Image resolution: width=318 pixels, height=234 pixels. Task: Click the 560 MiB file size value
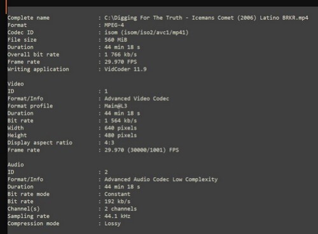[x=116, y=39]
